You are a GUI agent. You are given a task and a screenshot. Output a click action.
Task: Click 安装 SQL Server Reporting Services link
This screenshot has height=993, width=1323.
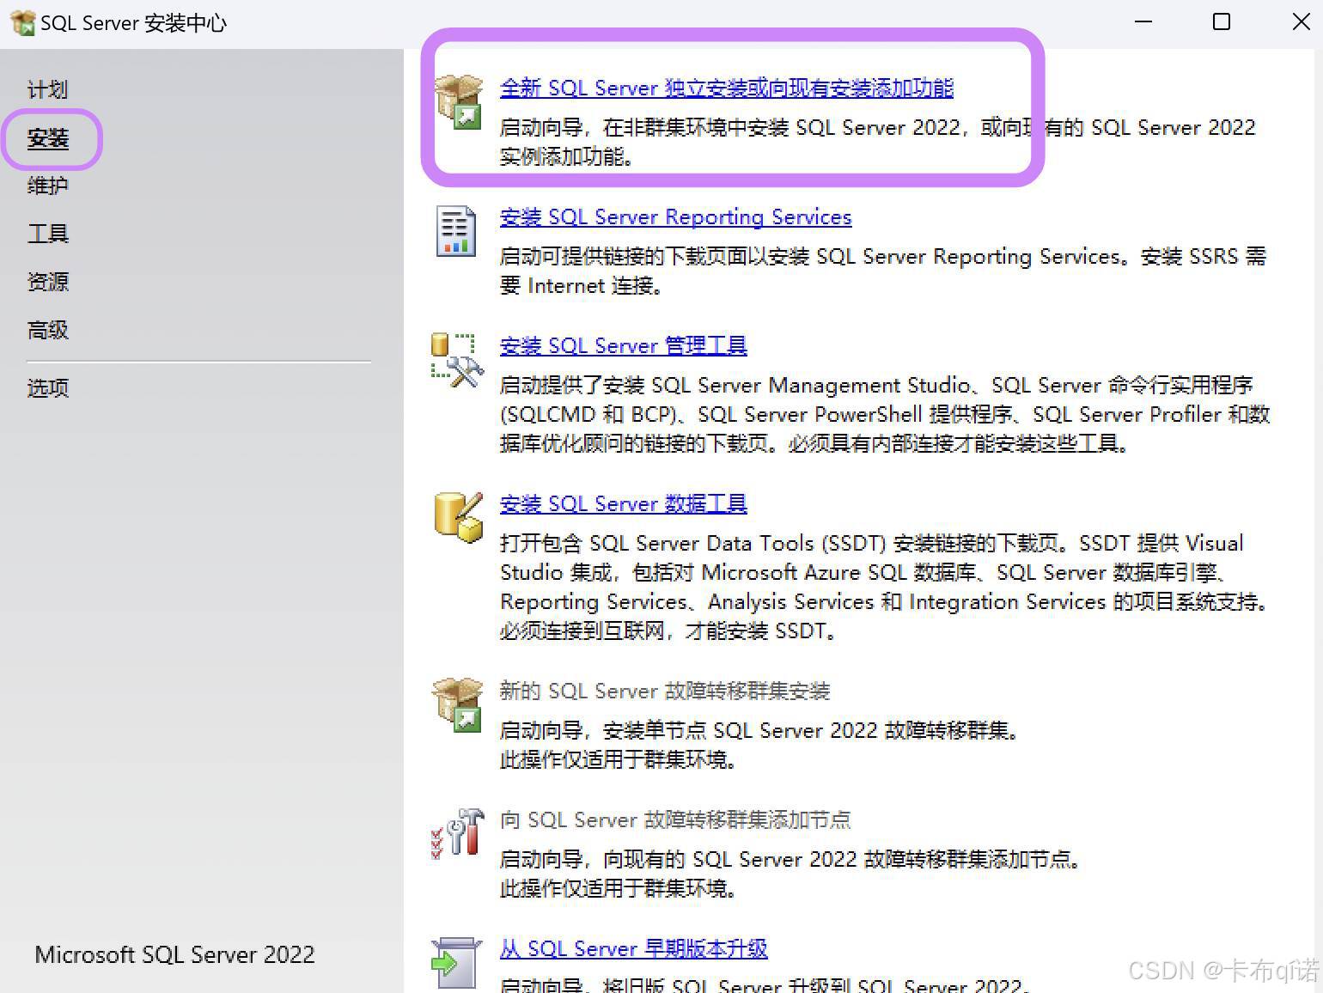675,217
